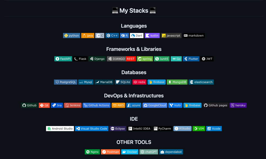Click the MongoDB badge
The height and width of the screenshot is (159, 266).
(177, 82)
